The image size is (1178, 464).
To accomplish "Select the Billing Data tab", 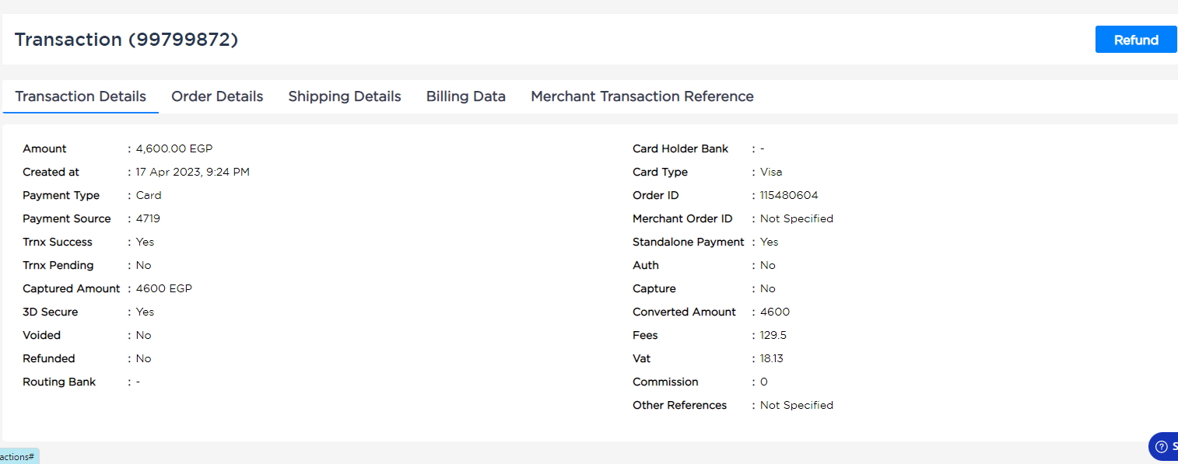I will pos(466,96).
